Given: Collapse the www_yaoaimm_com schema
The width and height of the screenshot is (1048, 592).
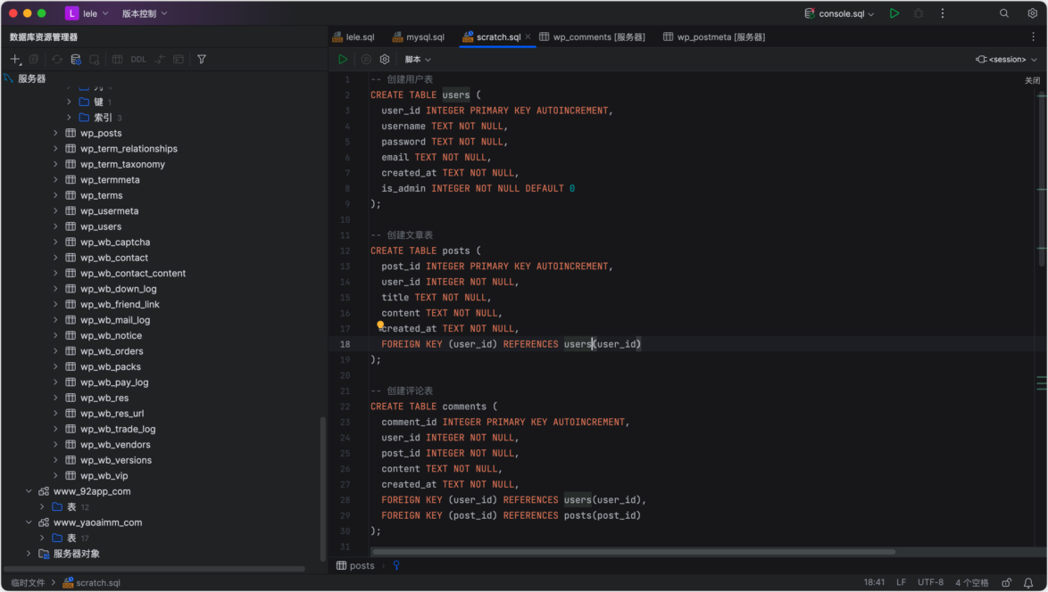Looking at the screenshot, I should point(29,522).
